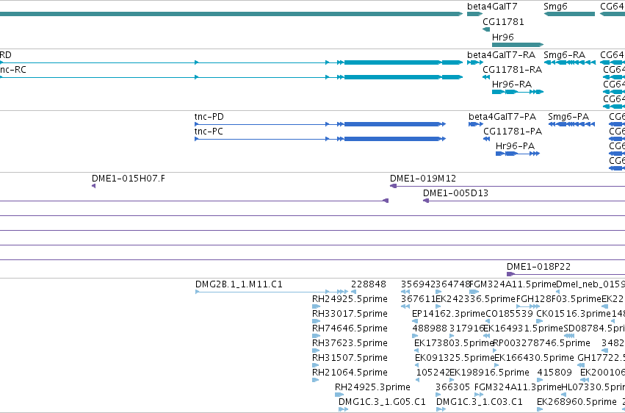The image size is (625, 413).
Task: Click BAC clone label DME1-019M12
Action: [x=423, y=179]
